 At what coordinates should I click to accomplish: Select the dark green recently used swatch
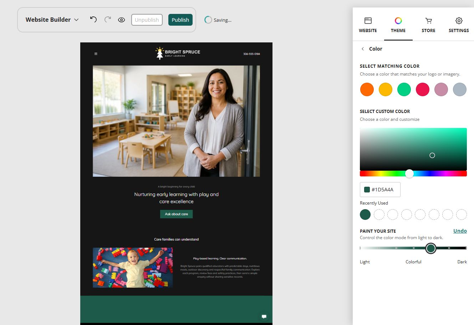365,215
